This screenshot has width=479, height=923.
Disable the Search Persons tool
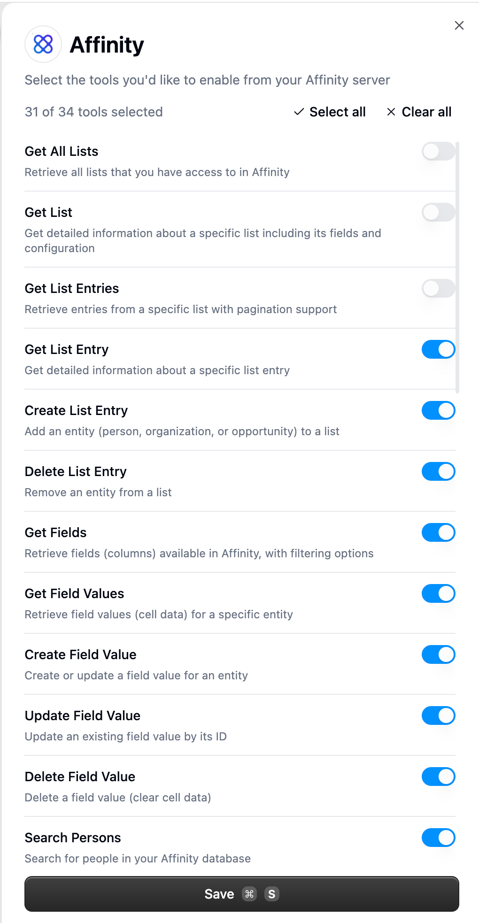point(438,838)
